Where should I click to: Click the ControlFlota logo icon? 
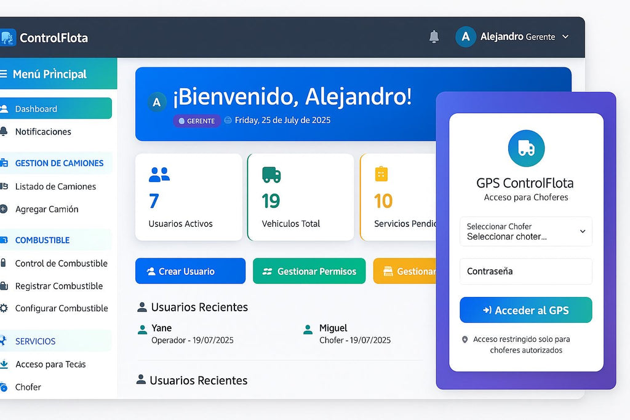[x=9, y=37]
